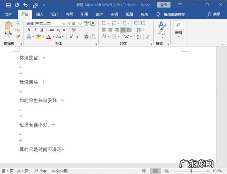Switch to the References (引用) tab
This screenshot has height=174, width=227.
(x=84, y=14)
